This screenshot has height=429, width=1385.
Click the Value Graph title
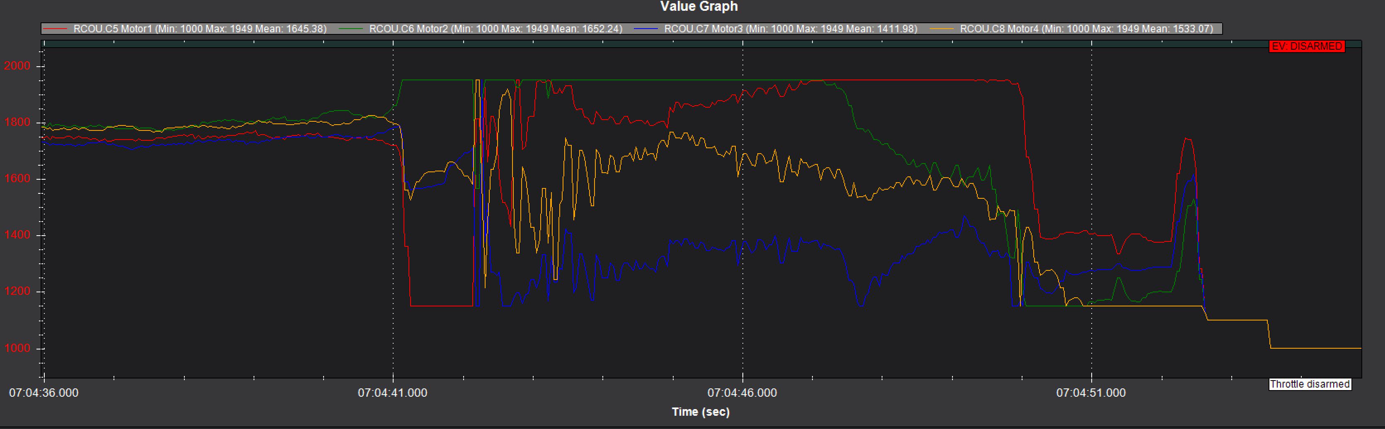(699, 7)
